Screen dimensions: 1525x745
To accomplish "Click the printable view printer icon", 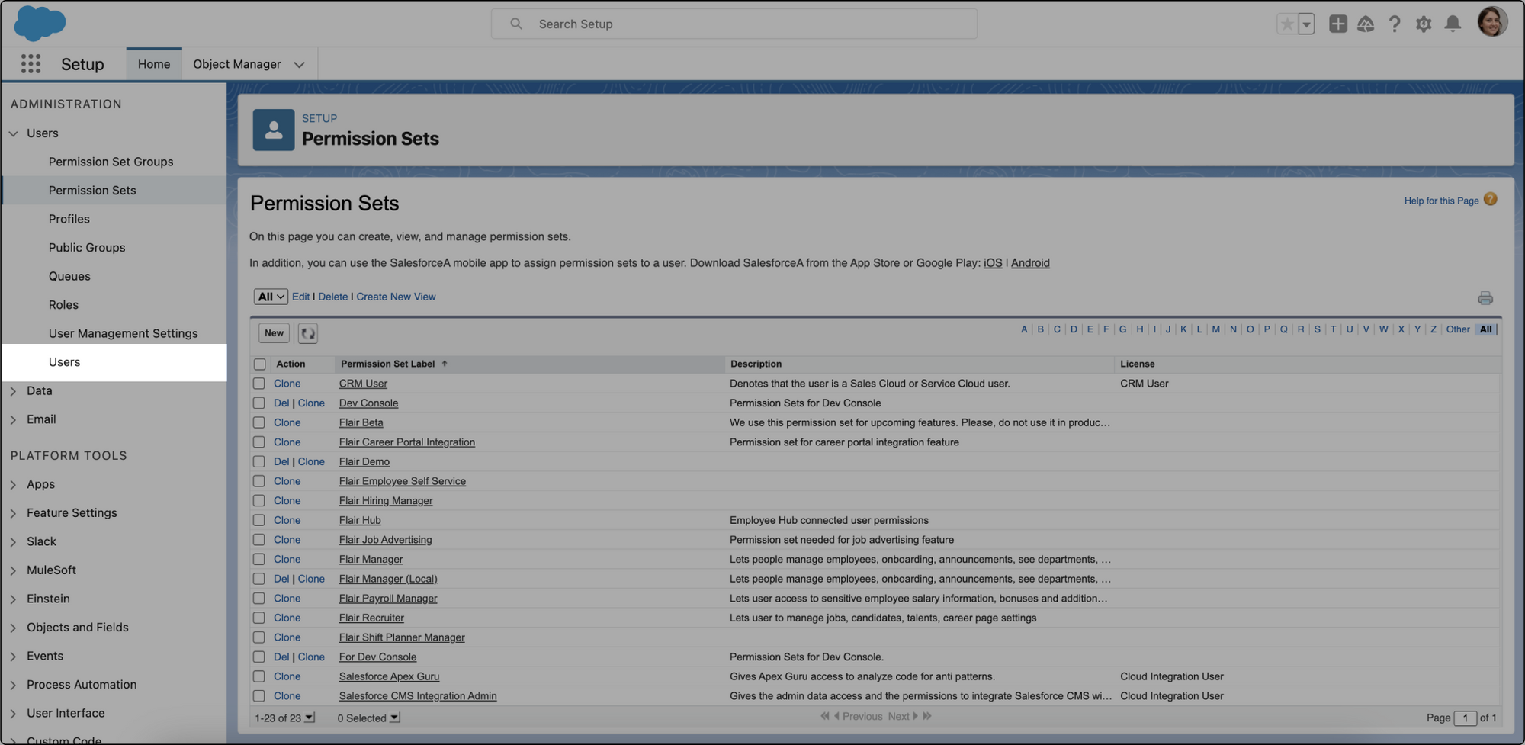I will tap(1485, 298).
